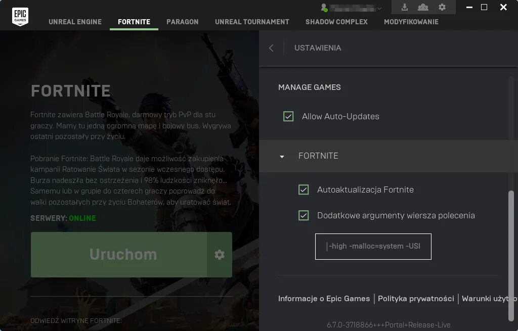
Task: Switch to the Paragon tab
Action: click(x=182, y=22)
